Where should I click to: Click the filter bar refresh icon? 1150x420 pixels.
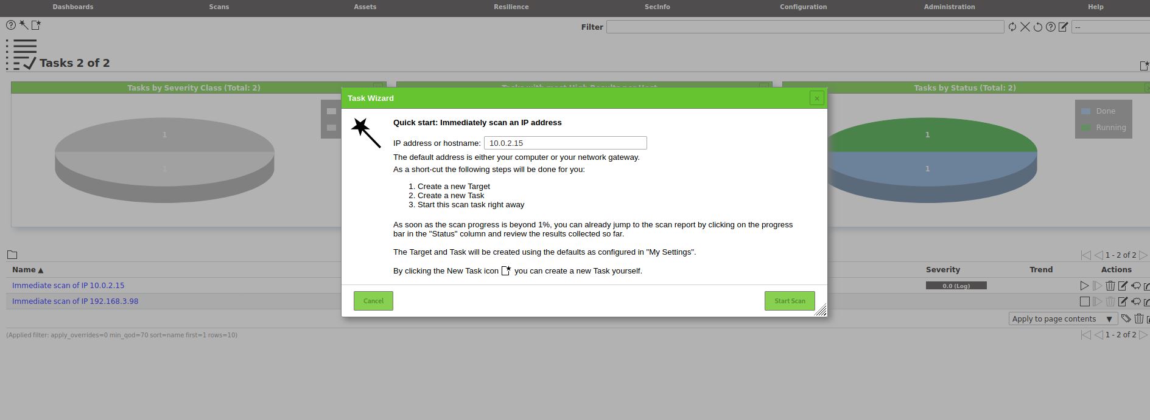click(x=1012, y=27)
